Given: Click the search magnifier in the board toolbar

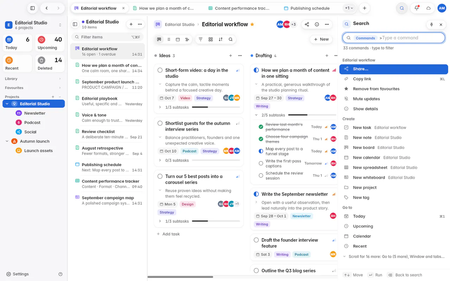Looking at the screenshot, I should pos(231,39).
